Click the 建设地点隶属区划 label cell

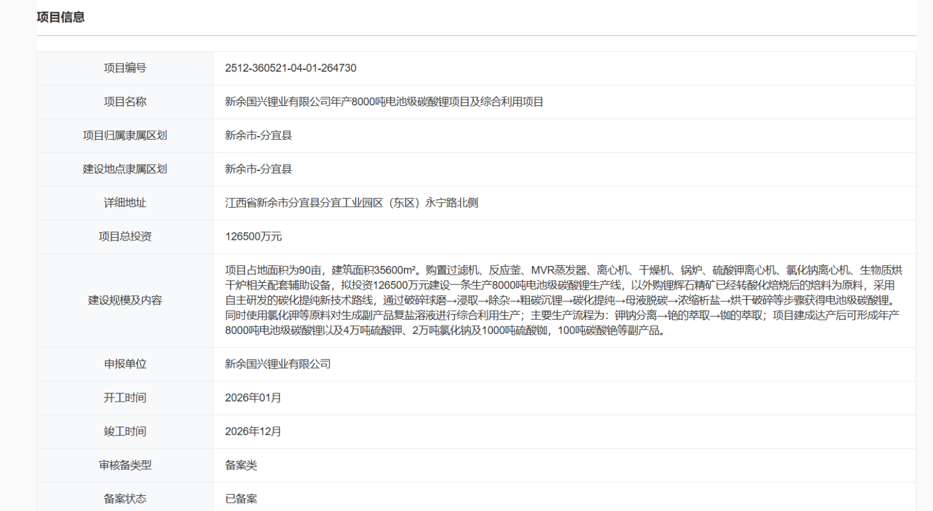pyautogui.click(x=125, y=169)
